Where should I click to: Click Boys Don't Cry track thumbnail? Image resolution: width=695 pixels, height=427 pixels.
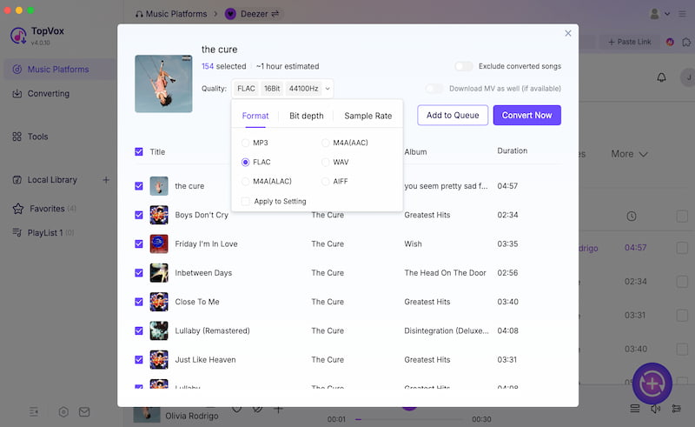tap(159, 215)
